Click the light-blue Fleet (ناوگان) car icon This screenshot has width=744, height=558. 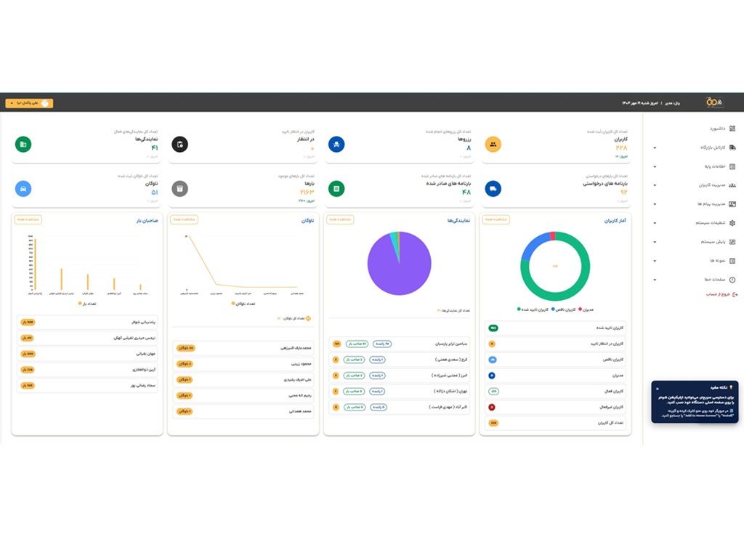(x=23, y=189)
